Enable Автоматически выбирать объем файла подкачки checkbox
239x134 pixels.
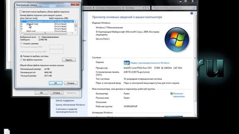click(x=21, y=12)
